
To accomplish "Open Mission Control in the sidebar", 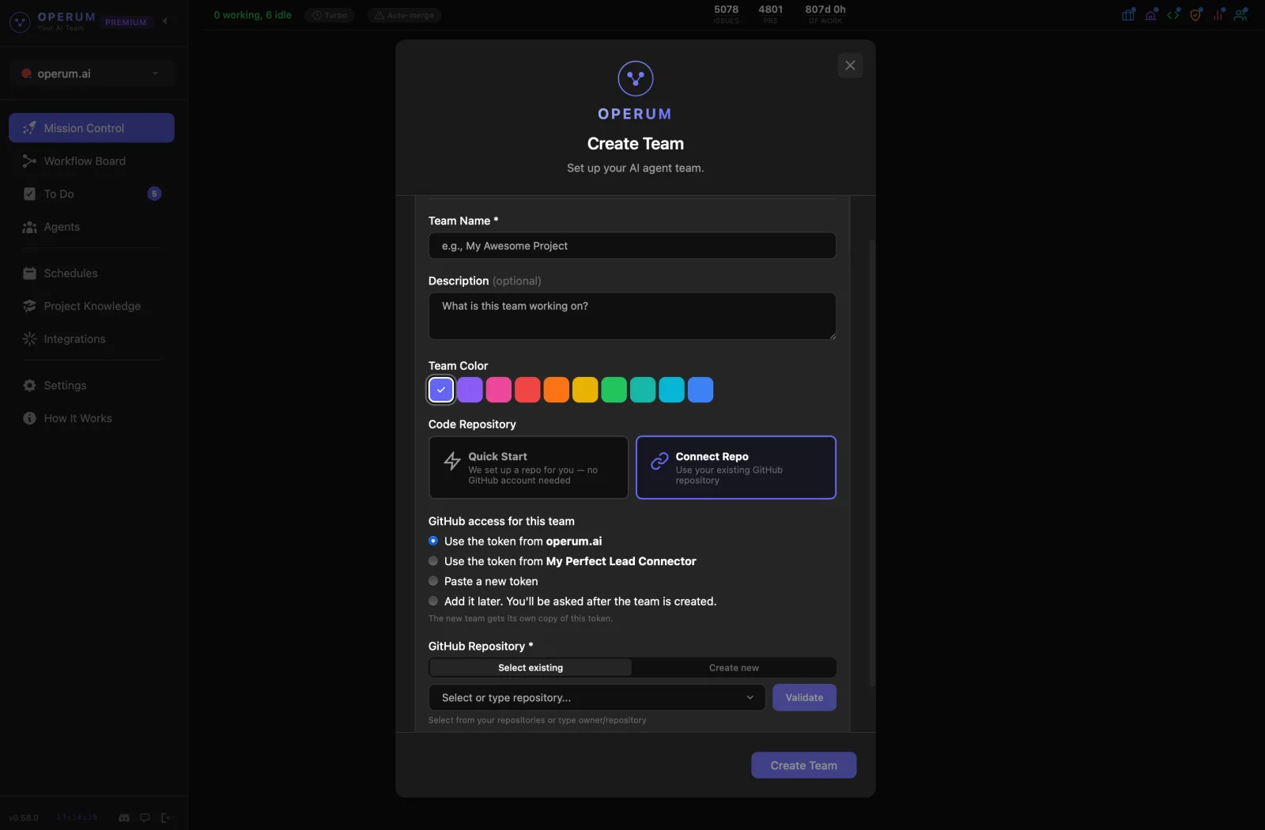I will click(92, 128).
